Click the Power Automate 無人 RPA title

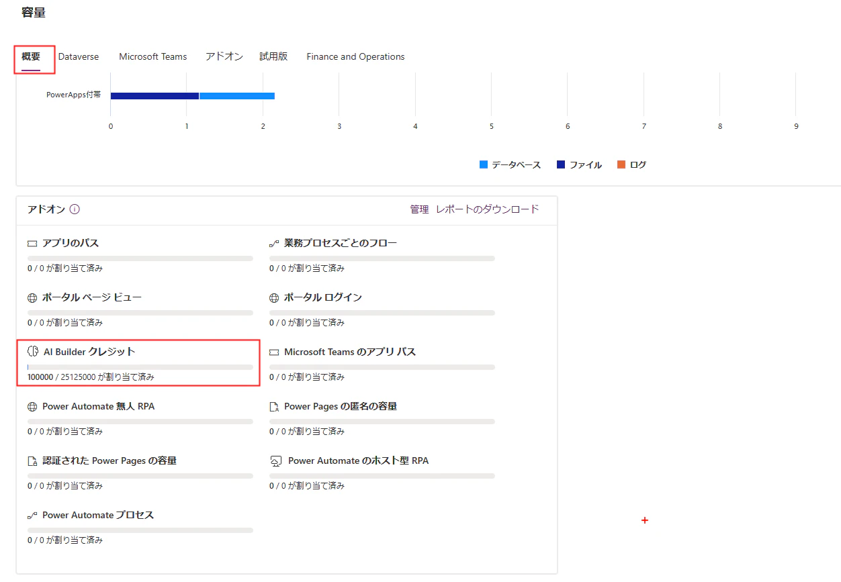click(99, 406)
